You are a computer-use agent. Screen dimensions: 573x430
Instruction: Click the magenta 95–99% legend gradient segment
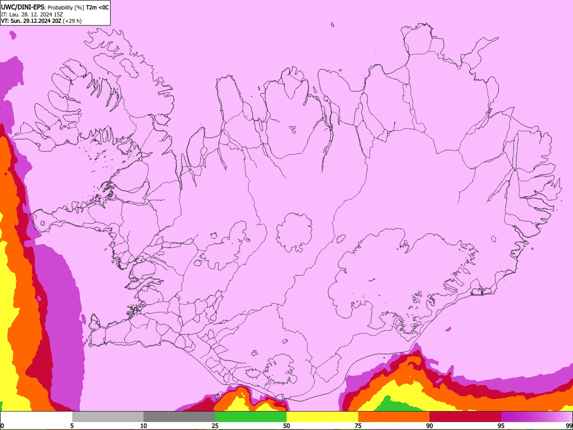(x=537, y=417)
